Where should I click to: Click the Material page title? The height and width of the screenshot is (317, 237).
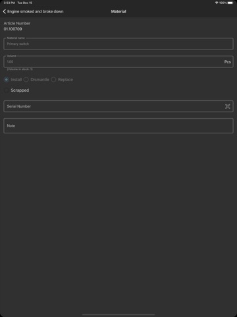(x=118, y=11)
